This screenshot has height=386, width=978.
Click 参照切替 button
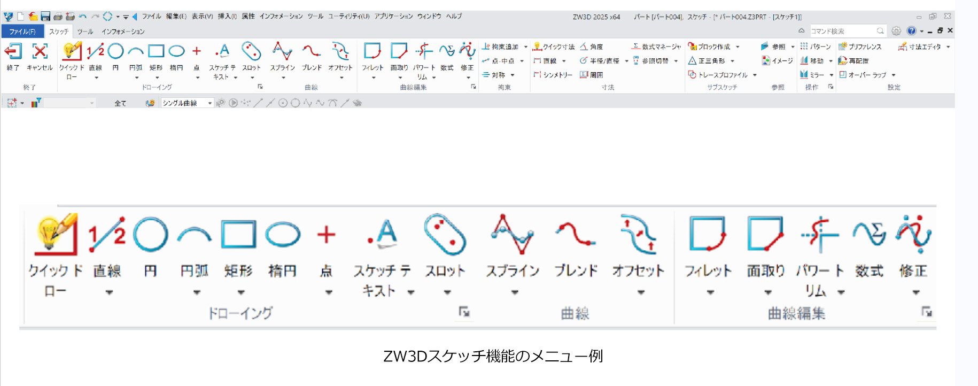650,60
